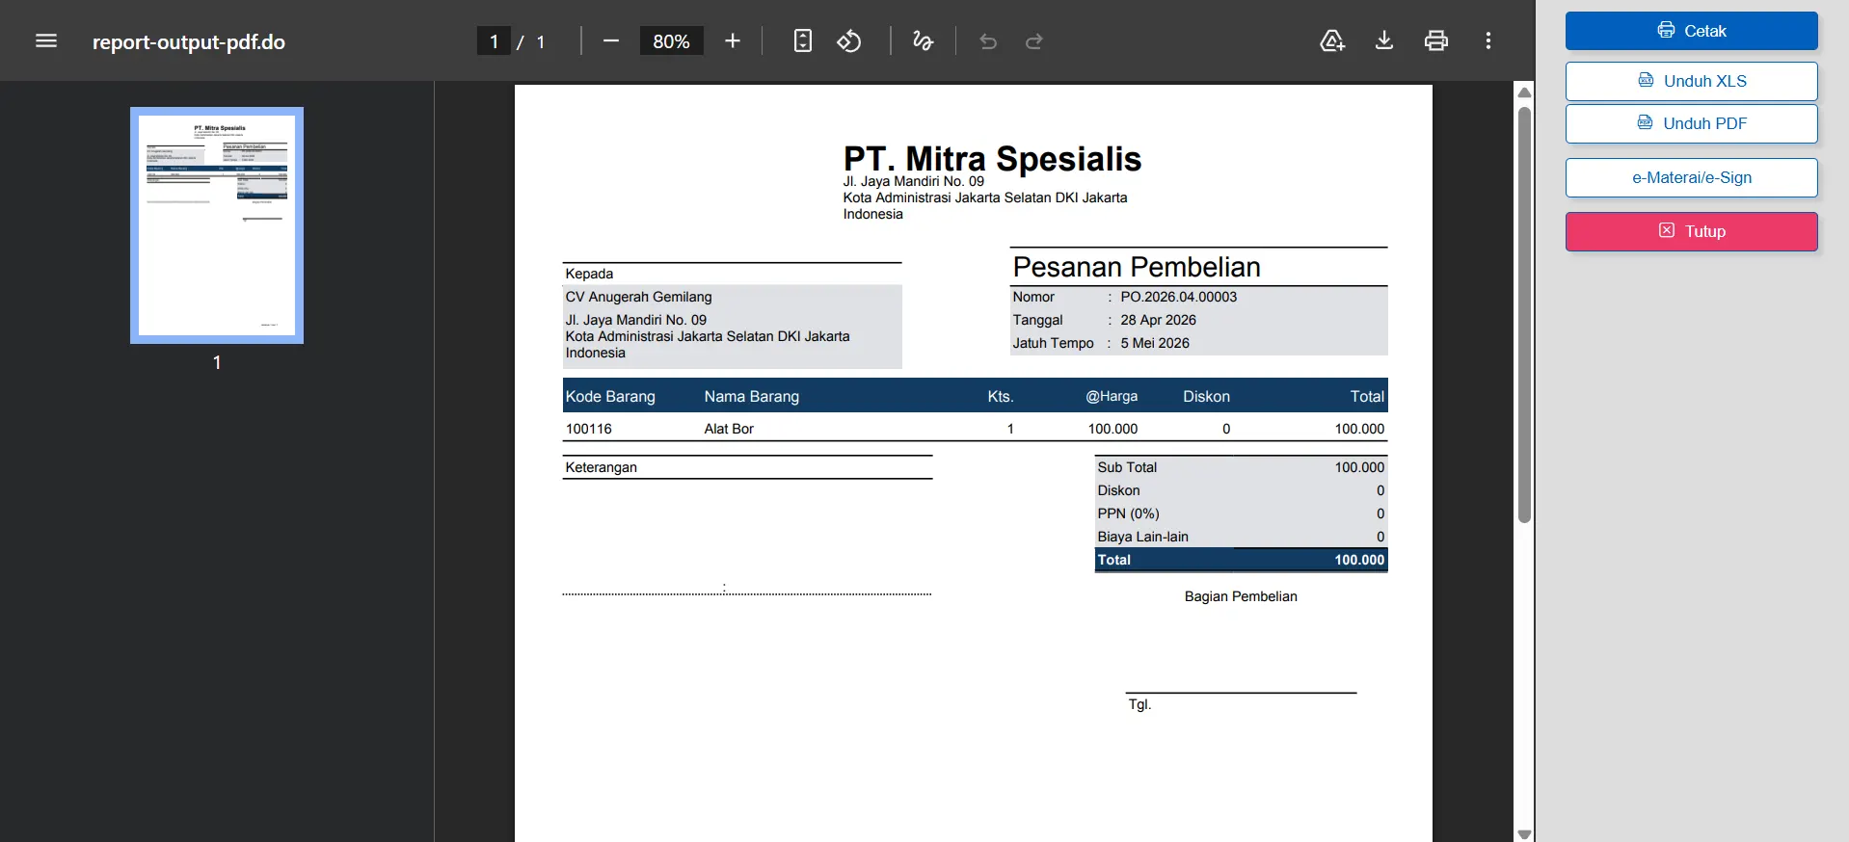
Task: Activate the draw annotation tool
Action: coord(923,40)
